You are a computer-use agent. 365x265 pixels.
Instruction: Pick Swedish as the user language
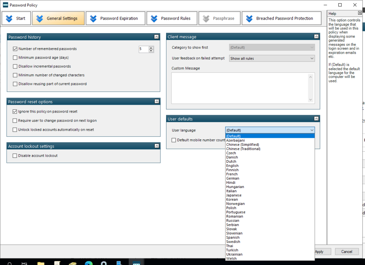coord(270,242)
